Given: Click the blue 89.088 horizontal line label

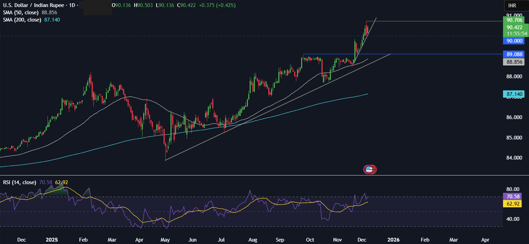Looking at the screenshot, I should pos(514,55).
